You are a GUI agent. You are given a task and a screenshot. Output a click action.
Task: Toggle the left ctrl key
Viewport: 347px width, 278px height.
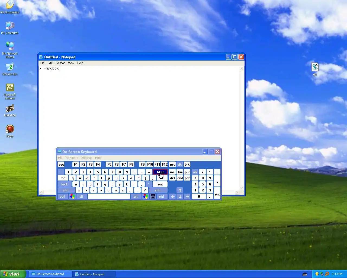(x=62, y=196)
